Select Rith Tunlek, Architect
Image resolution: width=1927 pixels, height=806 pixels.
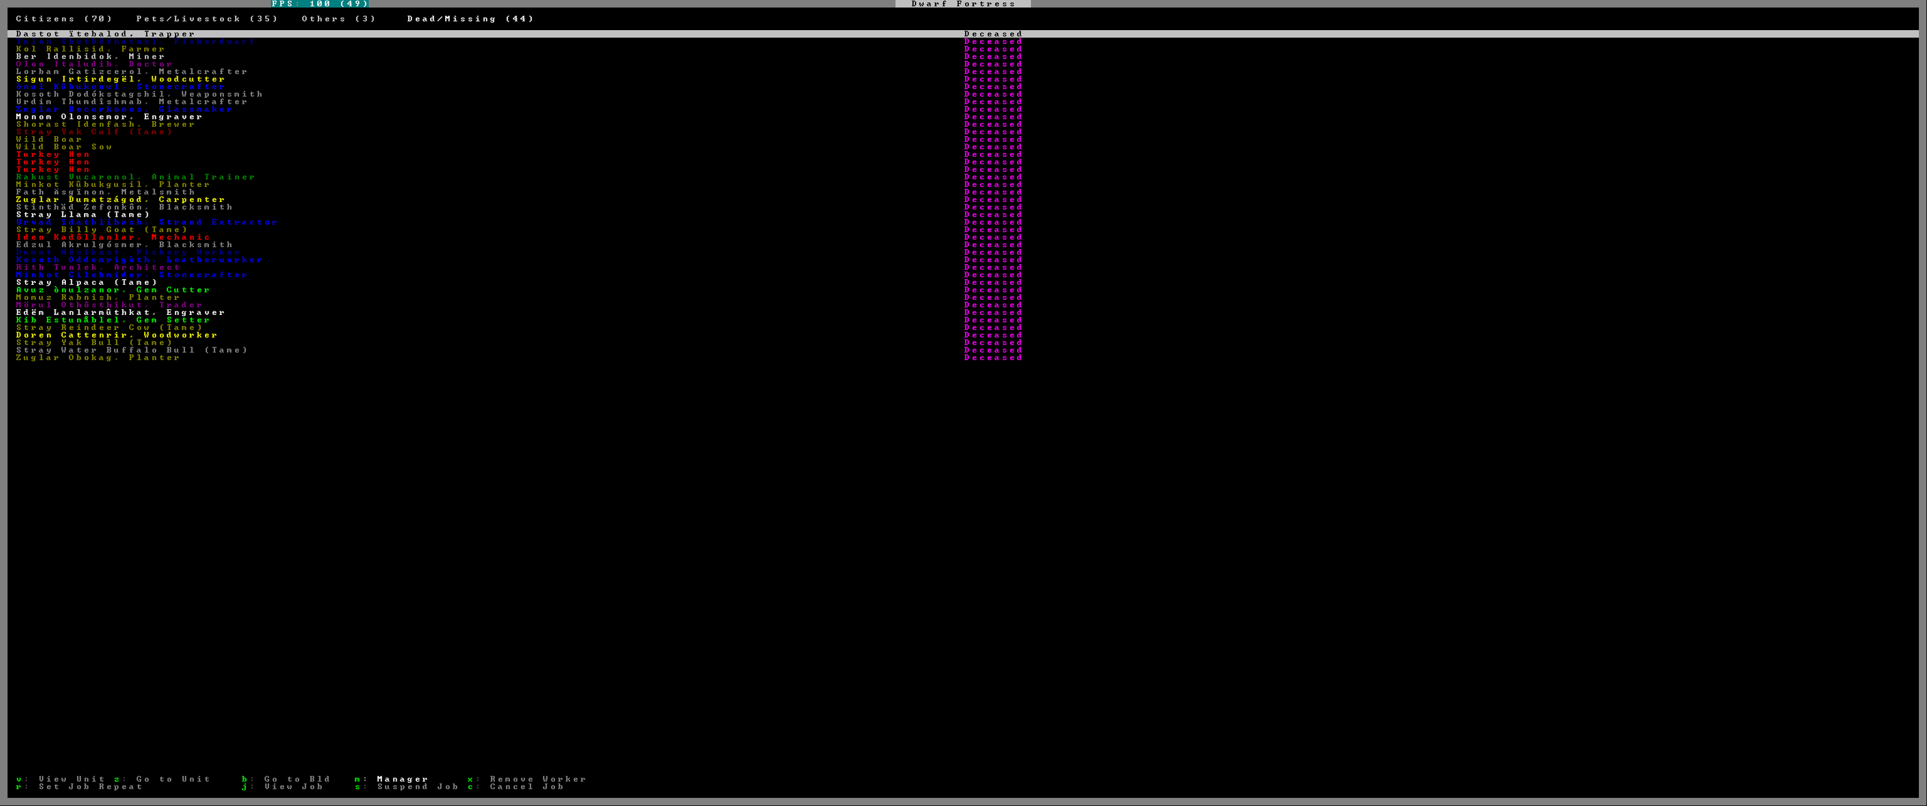(98, 267)
